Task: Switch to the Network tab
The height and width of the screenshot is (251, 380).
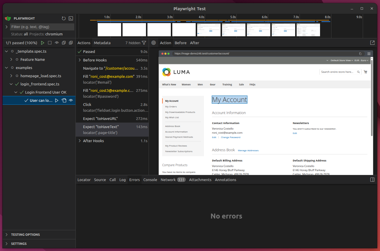Action: [x=168, y=180]
